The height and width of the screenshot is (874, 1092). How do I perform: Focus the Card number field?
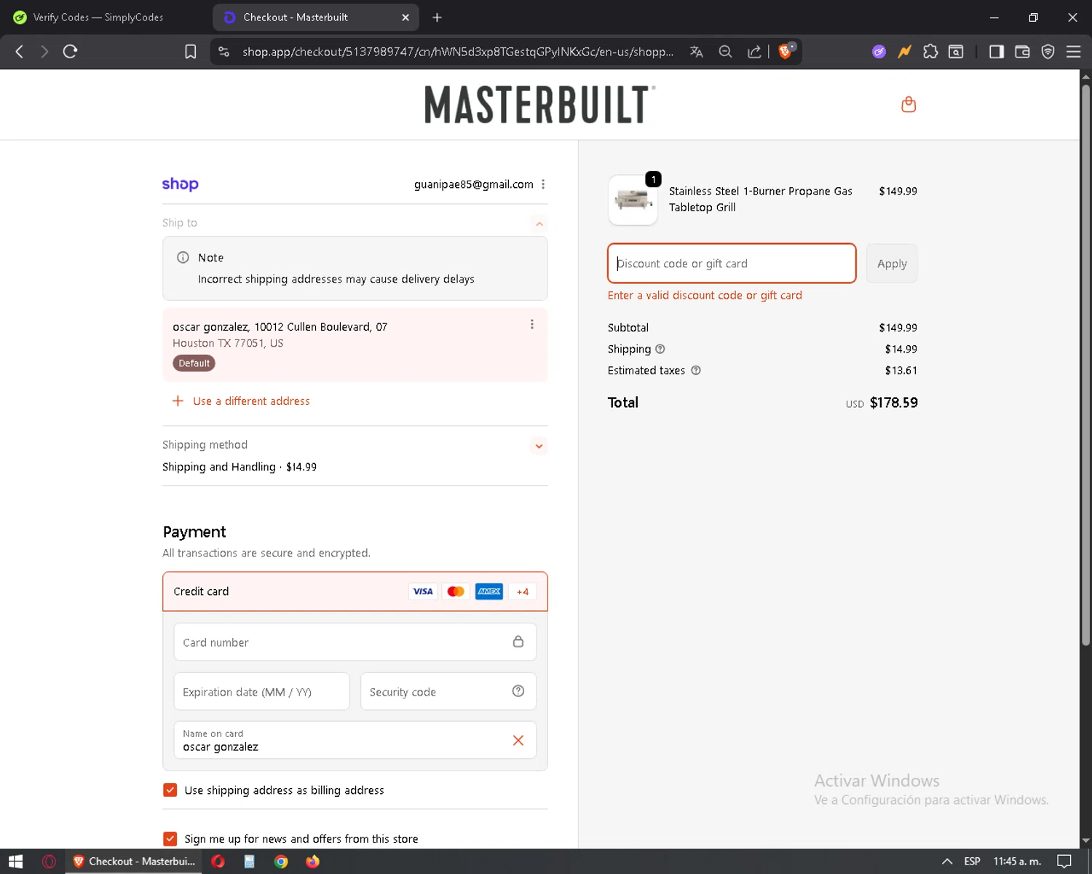pyautogui.click(x=355, y=642)
